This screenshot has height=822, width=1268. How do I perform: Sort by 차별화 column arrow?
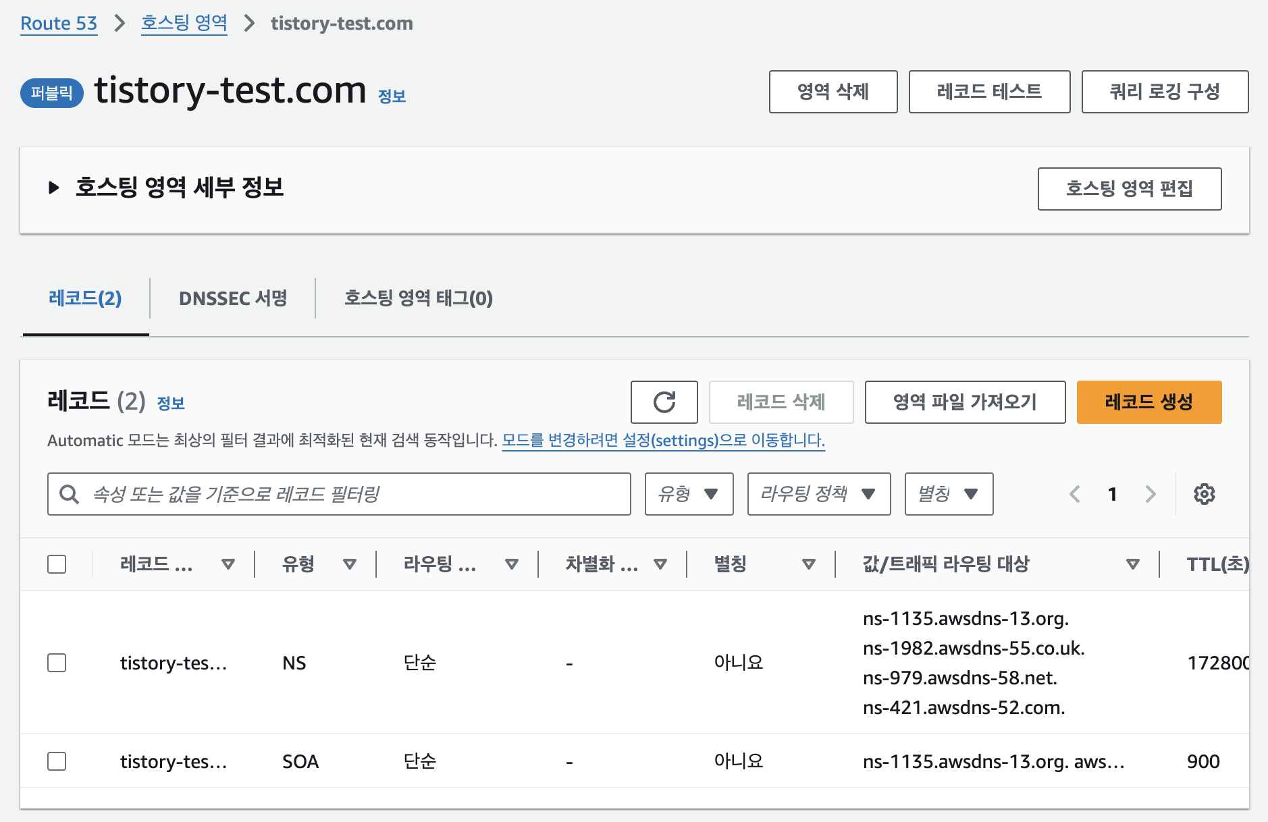[x=660, y=564]
